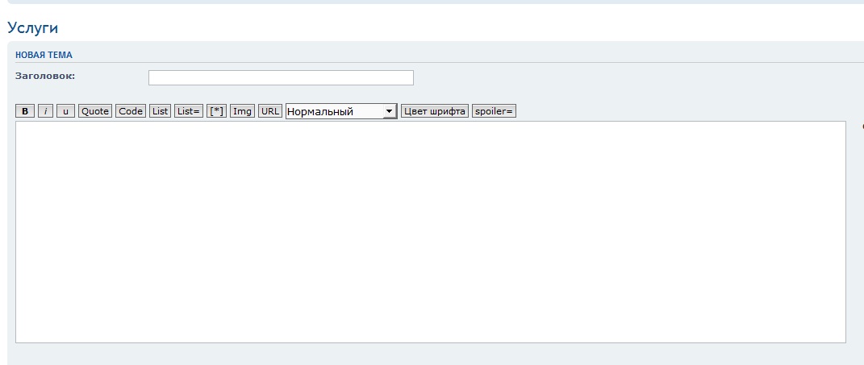The width and height of the screenshot is (864, 365).
Task: Apply italic formatting with i button
Action: click(46, 111)
